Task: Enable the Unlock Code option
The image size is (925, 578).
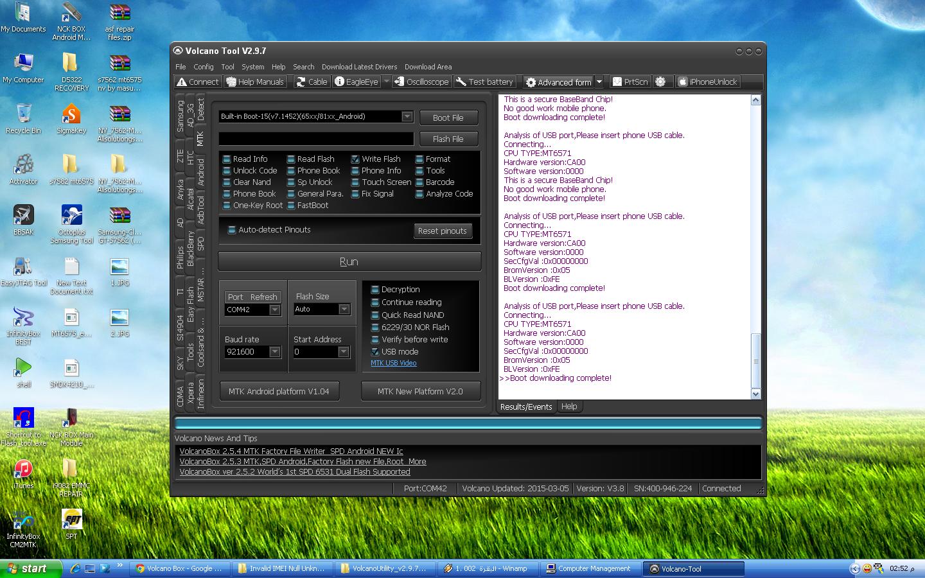Action: [226, 170]
